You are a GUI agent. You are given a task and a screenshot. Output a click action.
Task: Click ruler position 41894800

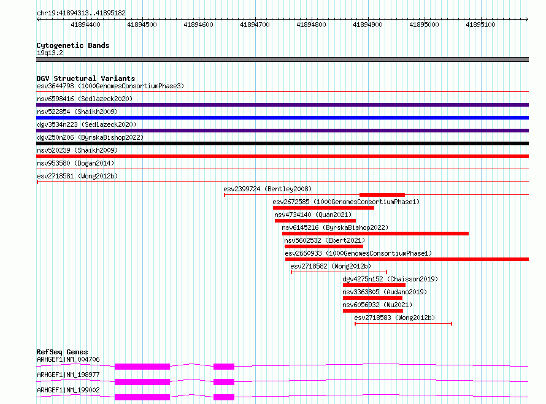pyautogui.click(x=311, y=25)
